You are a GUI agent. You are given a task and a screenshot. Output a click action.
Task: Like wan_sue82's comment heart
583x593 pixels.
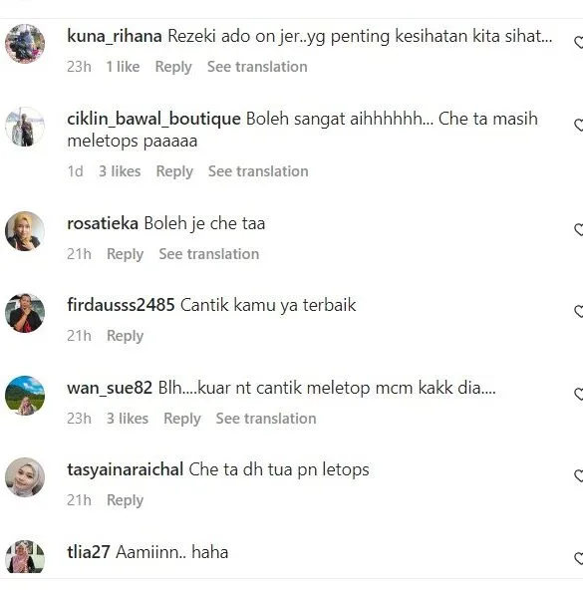point(579,394)
